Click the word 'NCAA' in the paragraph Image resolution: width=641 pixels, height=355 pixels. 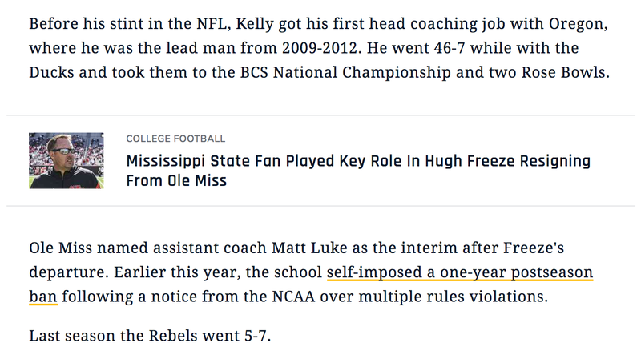293,297
